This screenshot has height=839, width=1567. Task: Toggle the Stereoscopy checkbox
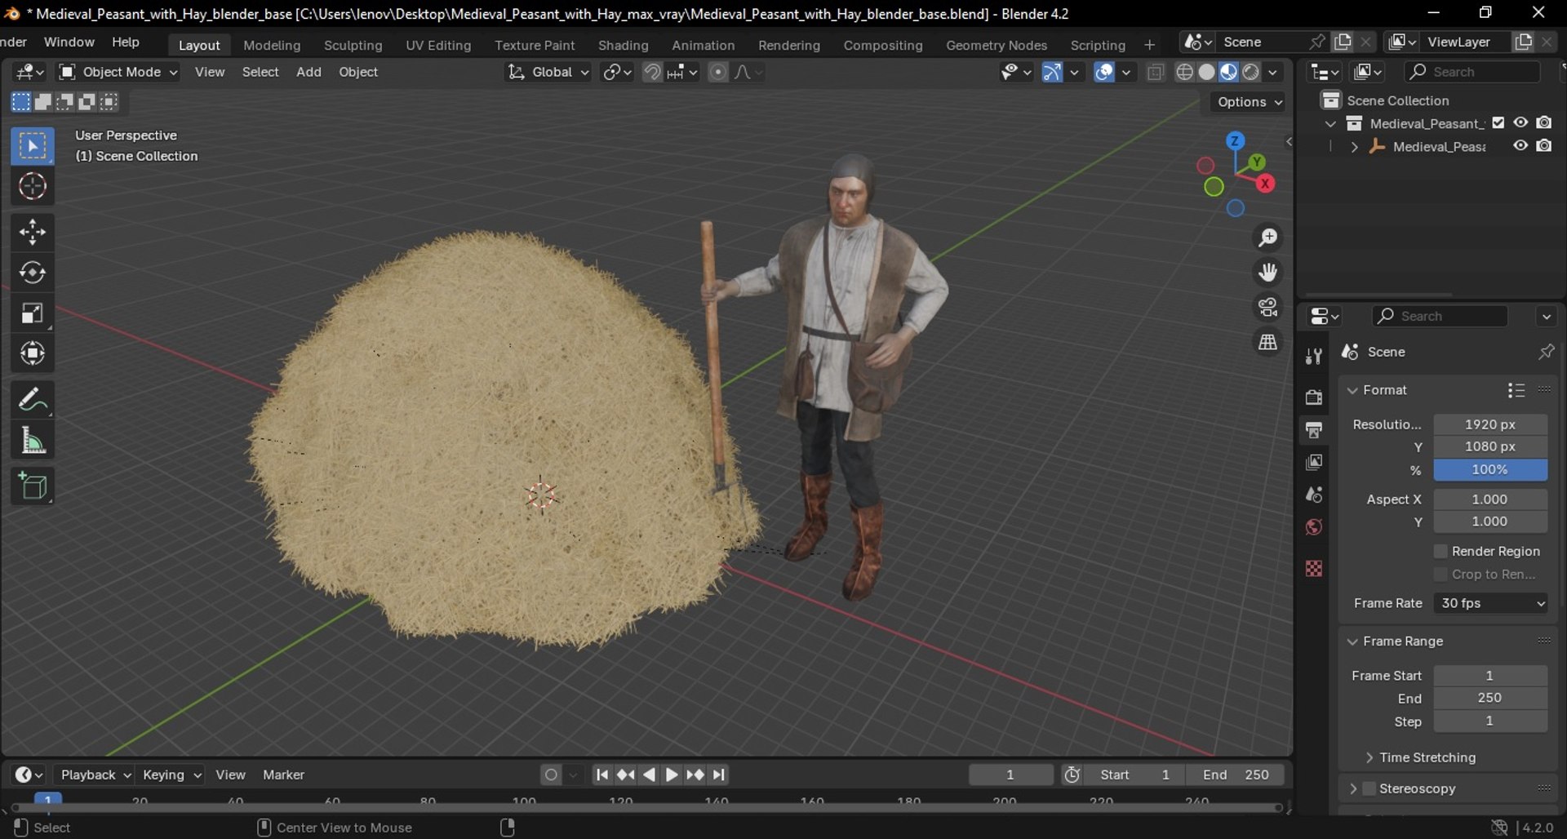click(1369, 788)
